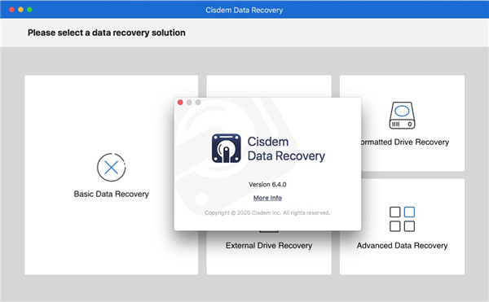The height and width of the screenshot is (302, 489).
Task: Click the Version 6.4.0 text
Action: (267, 184)
